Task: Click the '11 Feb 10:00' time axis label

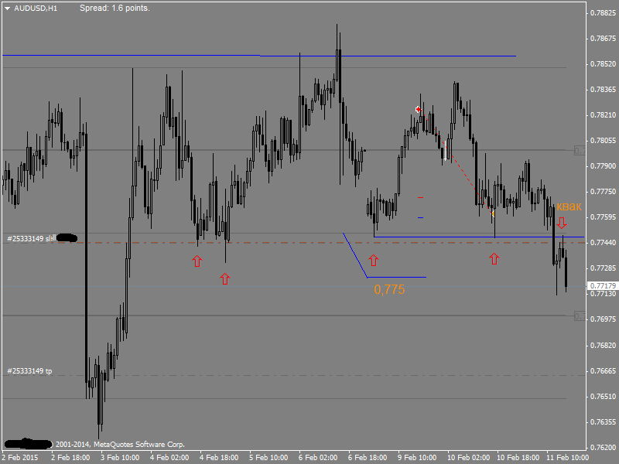Action: [567, 458]
